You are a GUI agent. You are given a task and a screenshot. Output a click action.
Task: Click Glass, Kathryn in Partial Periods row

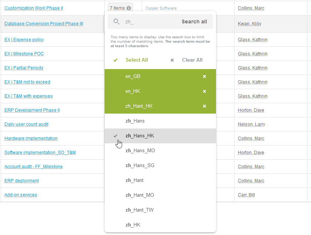253,68
